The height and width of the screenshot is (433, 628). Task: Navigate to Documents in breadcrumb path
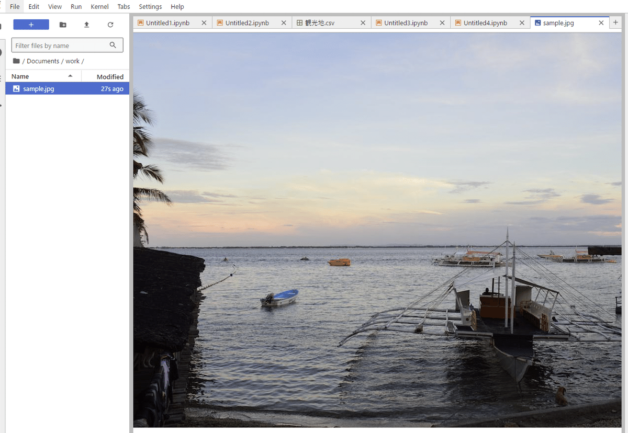(x=43, y=61)
